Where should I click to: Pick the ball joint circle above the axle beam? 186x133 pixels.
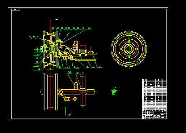pos(76,84)
